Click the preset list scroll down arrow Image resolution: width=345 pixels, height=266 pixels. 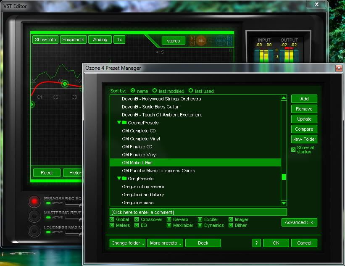284,203
